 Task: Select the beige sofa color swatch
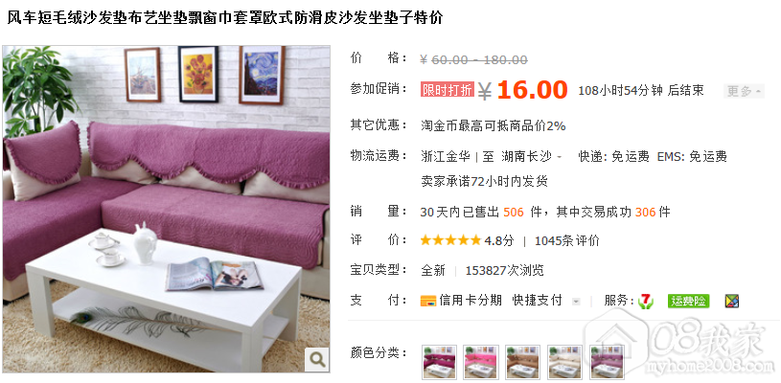564,362
